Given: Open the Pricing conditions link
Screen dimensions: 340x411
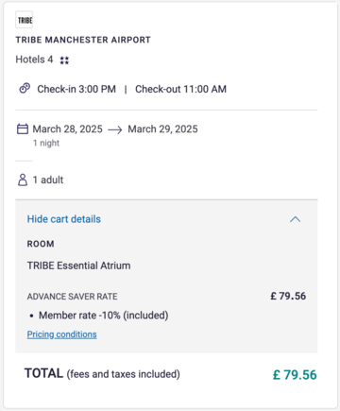Looking at the screenshot, I should (61, 334).
